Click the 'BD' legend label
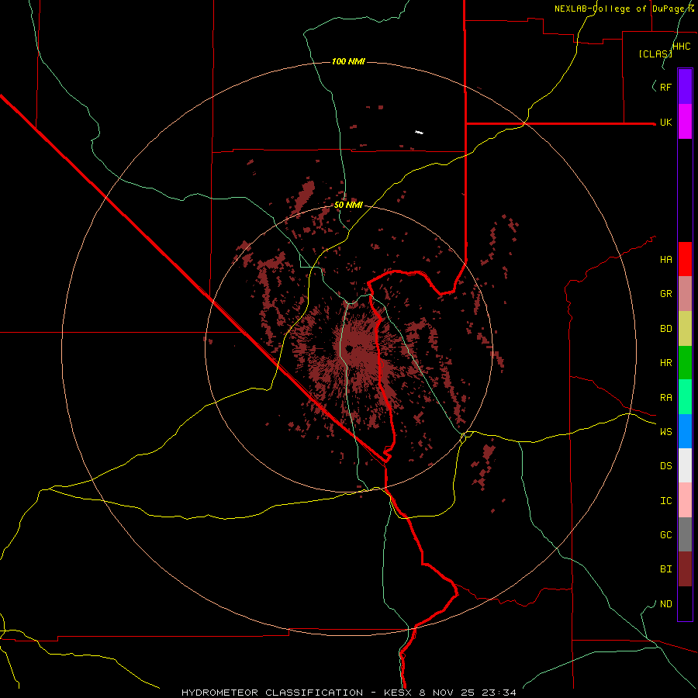Screen dimensions: 698x698 [x=665, y=329]
